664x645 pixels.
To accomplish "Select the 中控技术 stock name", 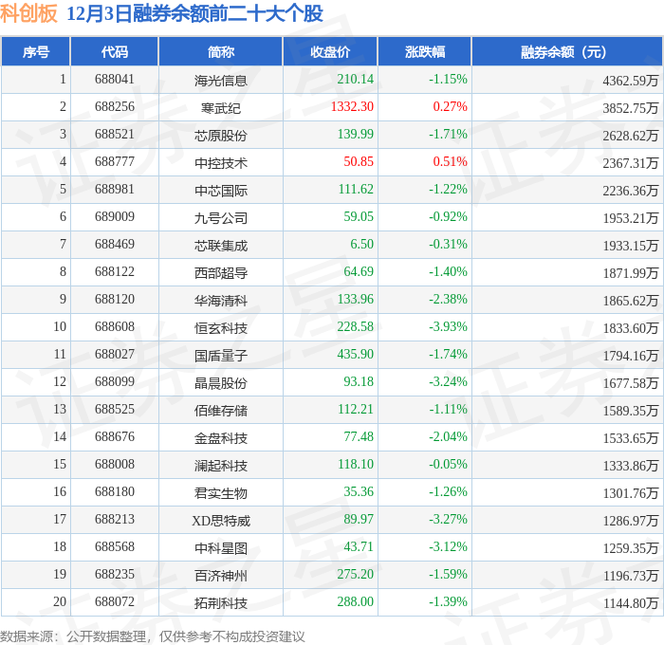I will point(221,162).
